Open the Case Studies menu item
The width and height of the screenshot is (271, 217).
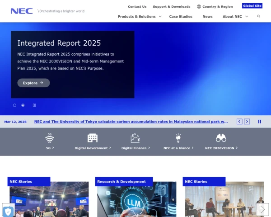point(181,16)
